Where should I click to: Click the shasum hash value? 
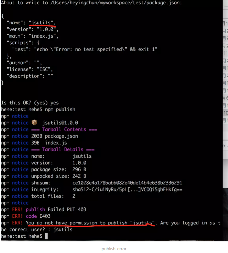[127, 183]
